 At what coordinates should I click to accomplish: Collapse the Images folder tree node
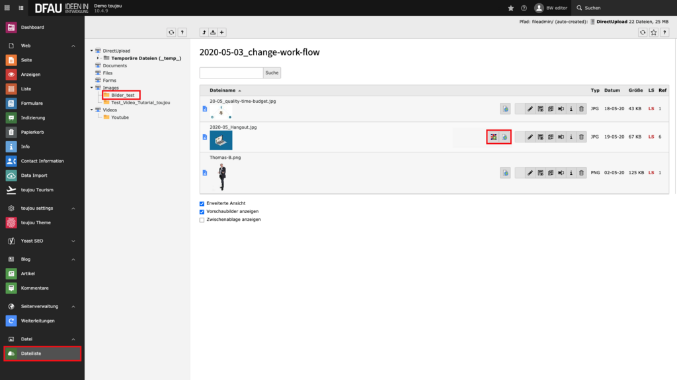[x=91, y=88]
